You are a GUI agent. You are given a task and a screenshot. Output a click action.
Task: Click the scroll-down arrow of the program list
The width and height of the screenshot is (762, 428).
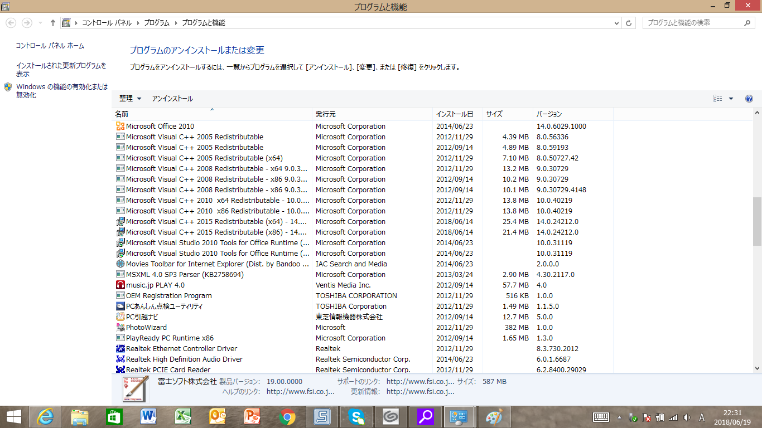pos(757,368)
